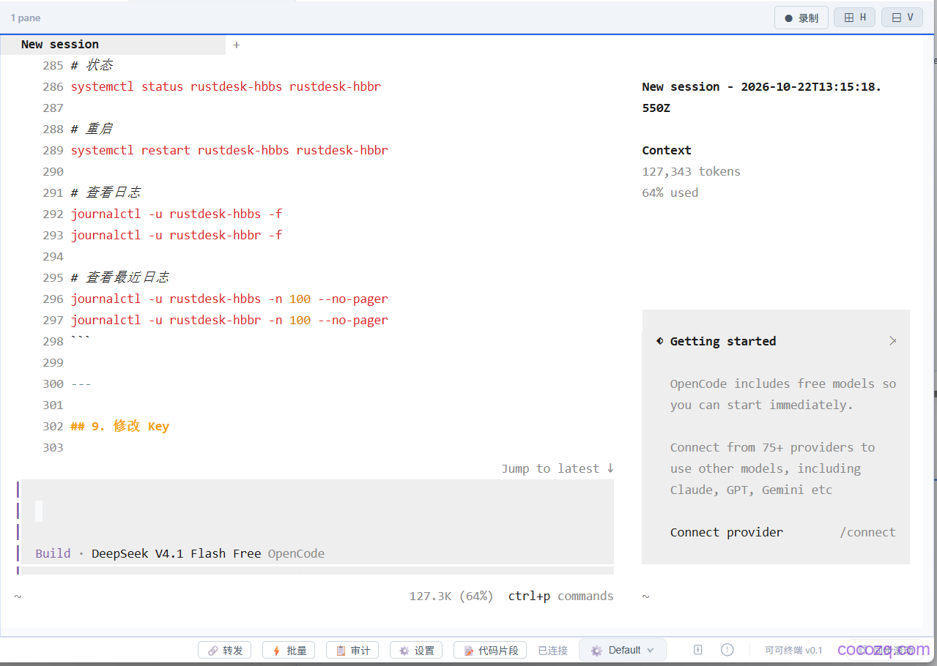Click the Getting started heading
Screen dimensions: 937x666
(723, 341)
